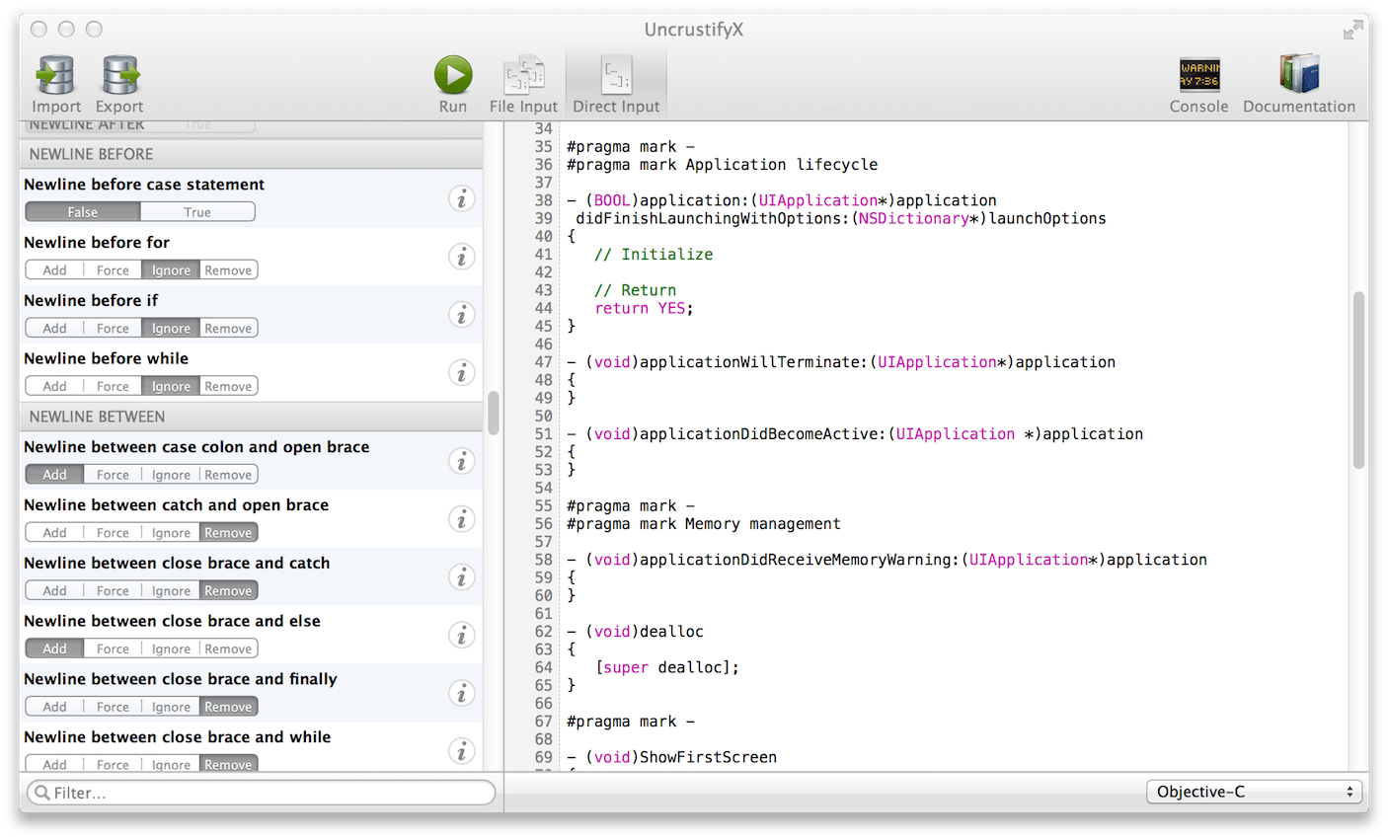Show info for case colon and open brace

coord(461,461)
